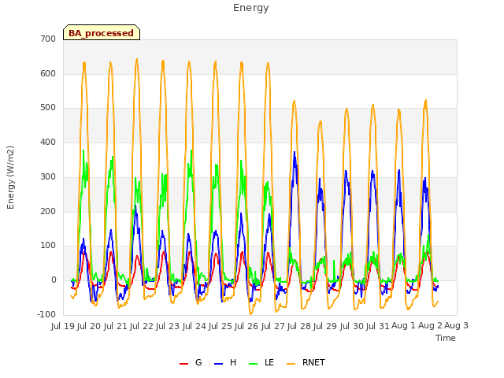Click the Jul 29 x-axis label

pyautogui.click(x=325, y=326)
